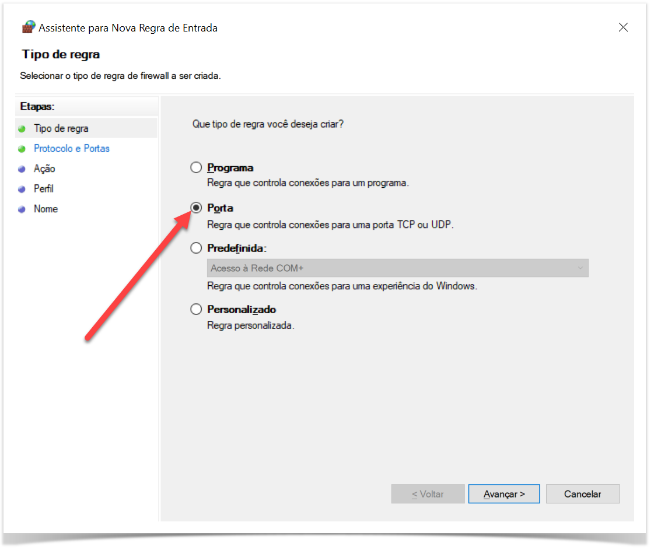Click the firewall icon in title bar

coord(29,27)
